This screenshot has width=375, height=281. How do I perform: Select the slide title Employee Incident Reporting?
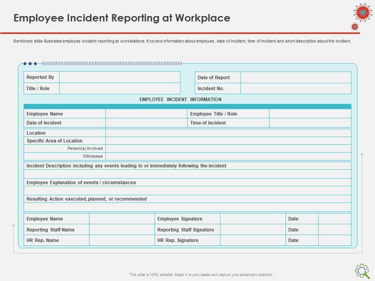click(x=122, y=18)
